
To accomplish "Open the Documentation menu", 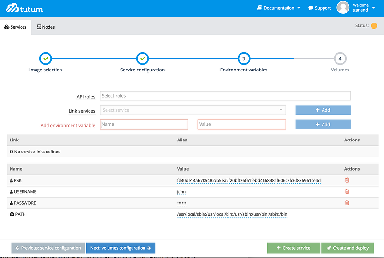I will [x=279, y=8].
